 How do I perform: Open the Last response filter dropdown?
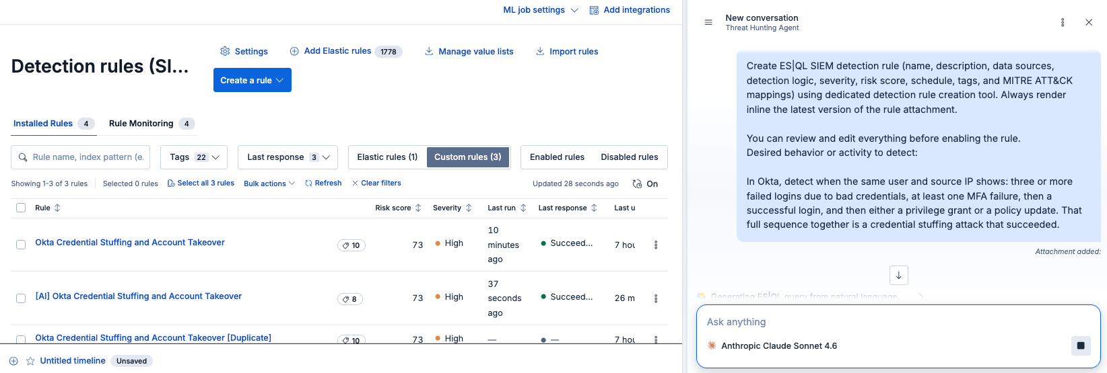[x=288, y=157]
